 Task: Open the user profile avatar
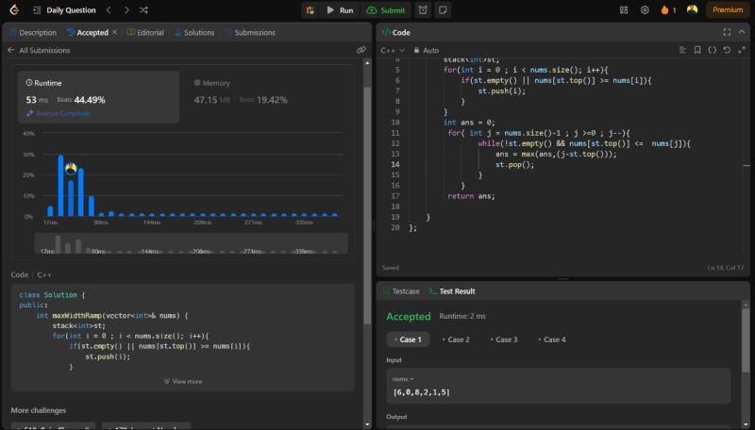pyautogui.click(x=692, y=9)
